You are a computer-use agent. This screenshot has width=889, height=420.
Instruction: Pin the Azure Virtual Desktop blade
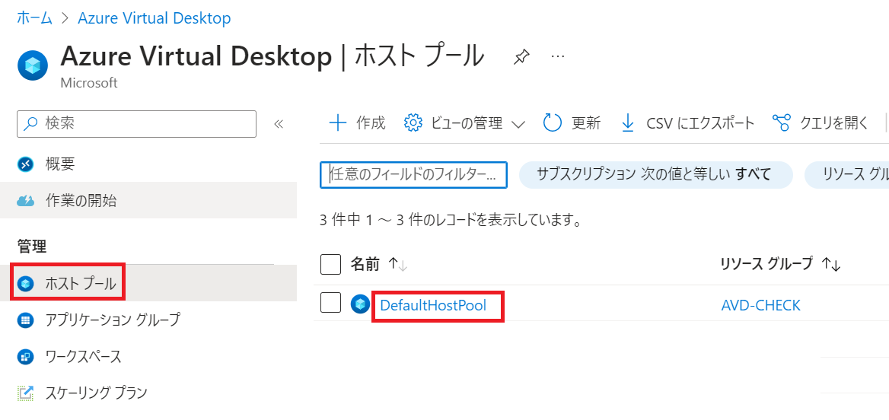click(x=521, y=57)
